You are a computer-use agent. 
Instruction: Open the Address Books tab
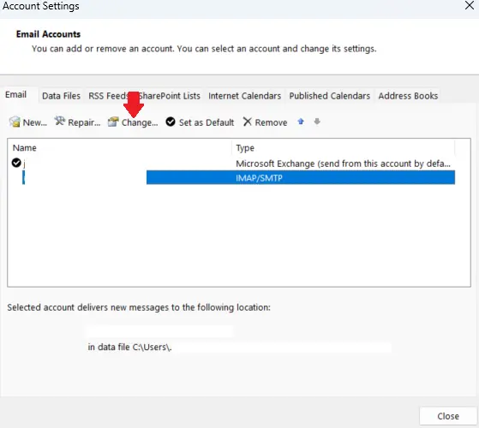click(x=408, y=96)
